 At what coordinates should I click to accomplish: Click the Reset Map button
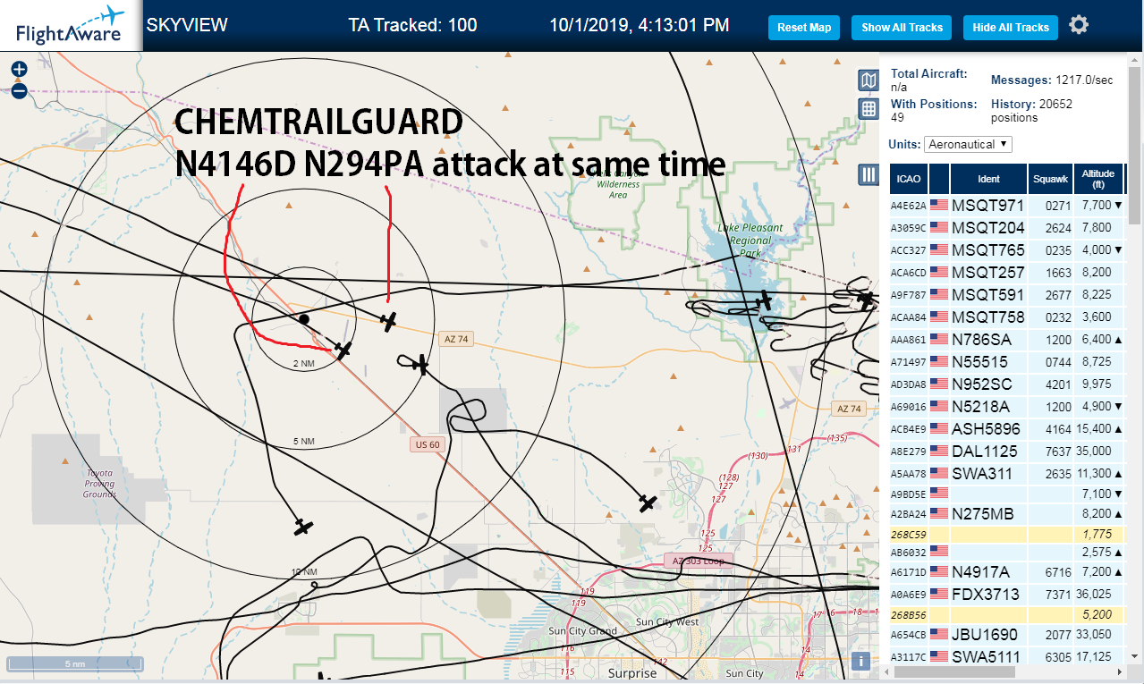(x=804, y=28)
